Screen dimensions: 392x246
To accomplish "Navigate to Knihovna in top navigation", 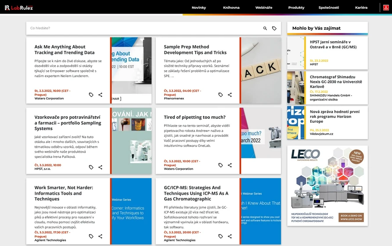I will tap(231, 7).
